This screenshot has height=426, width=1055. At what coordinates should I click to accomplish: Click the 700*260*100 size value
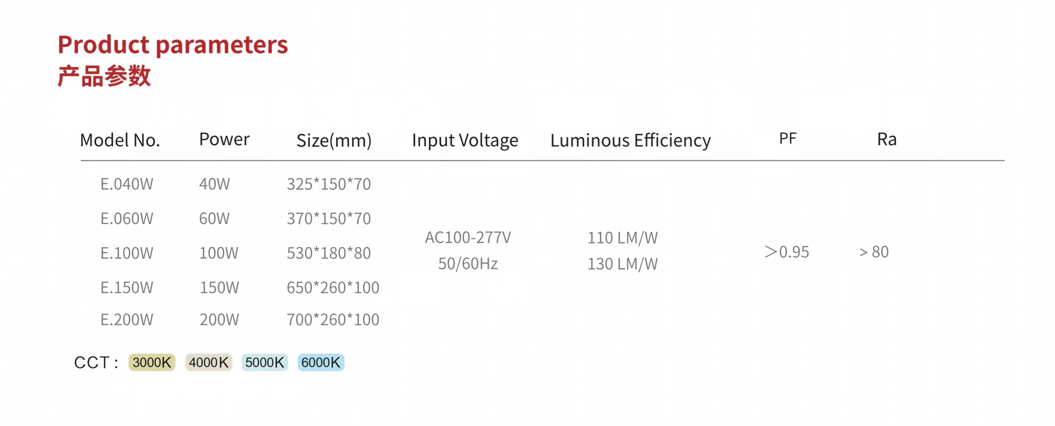[x=332, y=319]
